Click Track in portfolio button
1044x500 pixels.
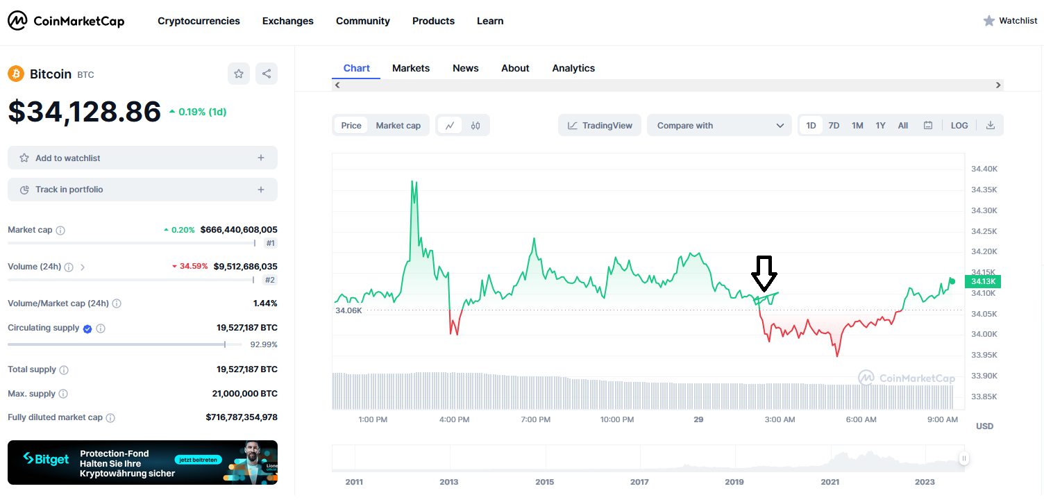coord(142,190)
